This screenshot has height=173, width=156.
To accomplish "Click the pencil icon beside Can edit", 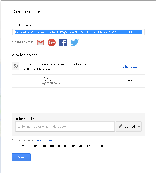I will (x=120, y=126).
